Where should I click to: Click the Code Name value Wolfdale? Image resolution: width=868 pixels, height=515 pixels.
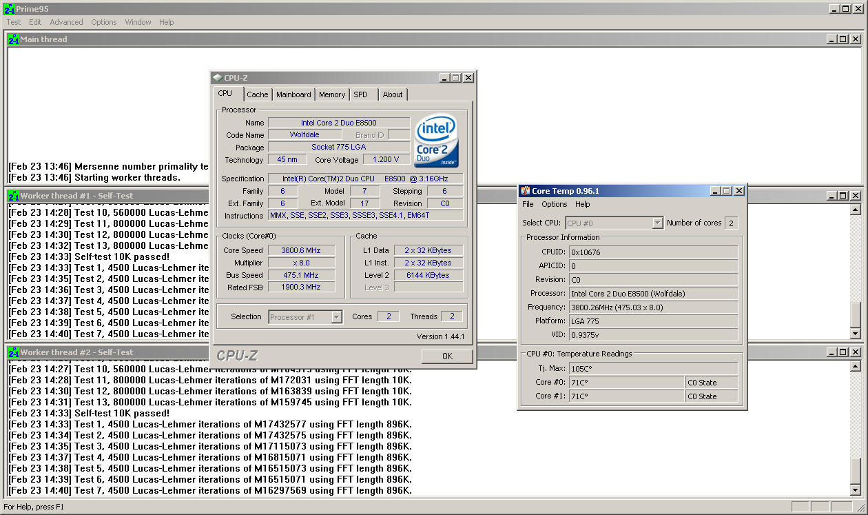click(x=304, y=135)
